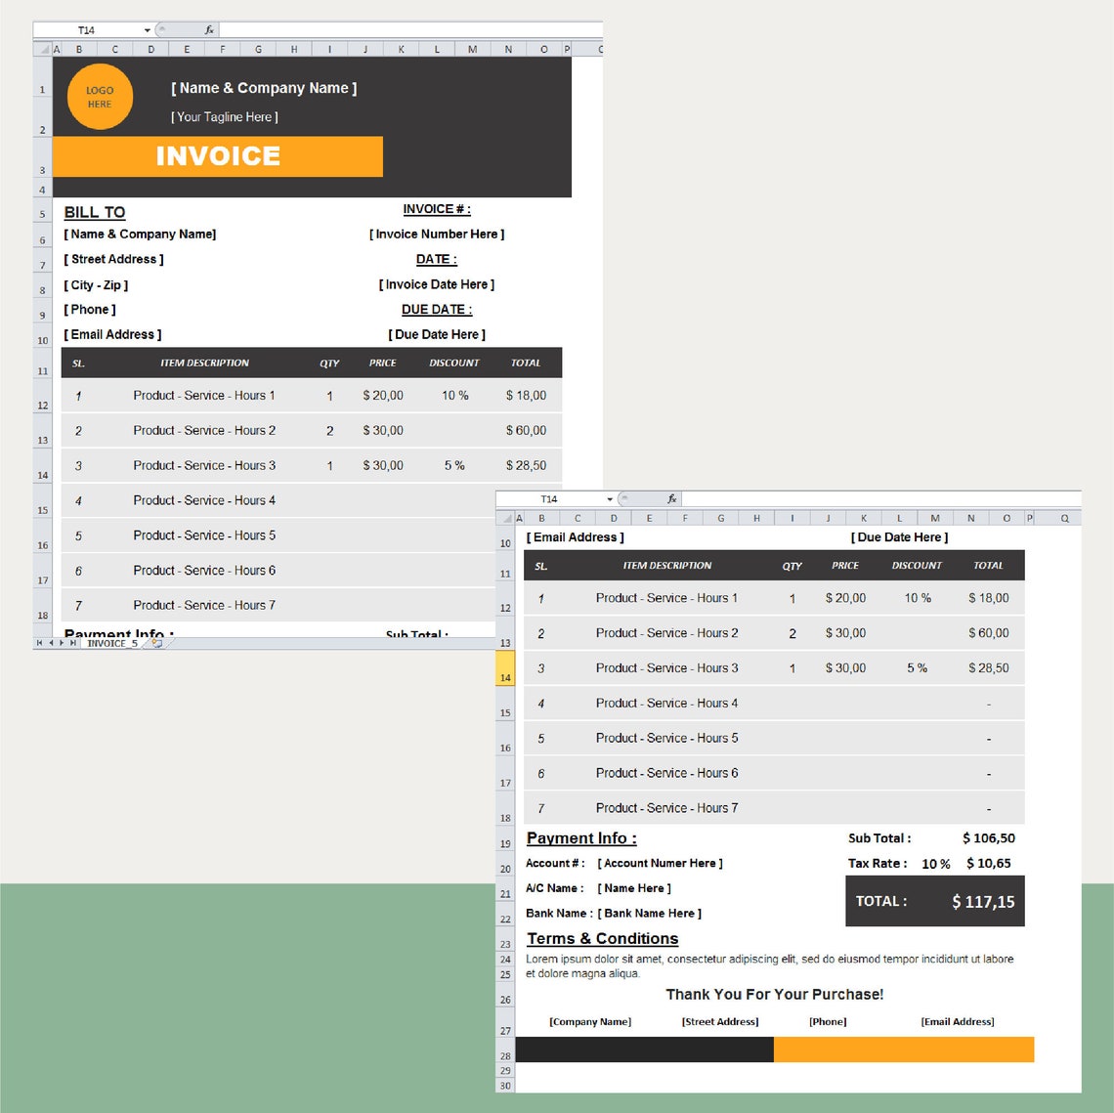Screen dimensions: 1114x1113
Task: Click the fx icon in the front spreadsheet window
Action: pos(671,498)
